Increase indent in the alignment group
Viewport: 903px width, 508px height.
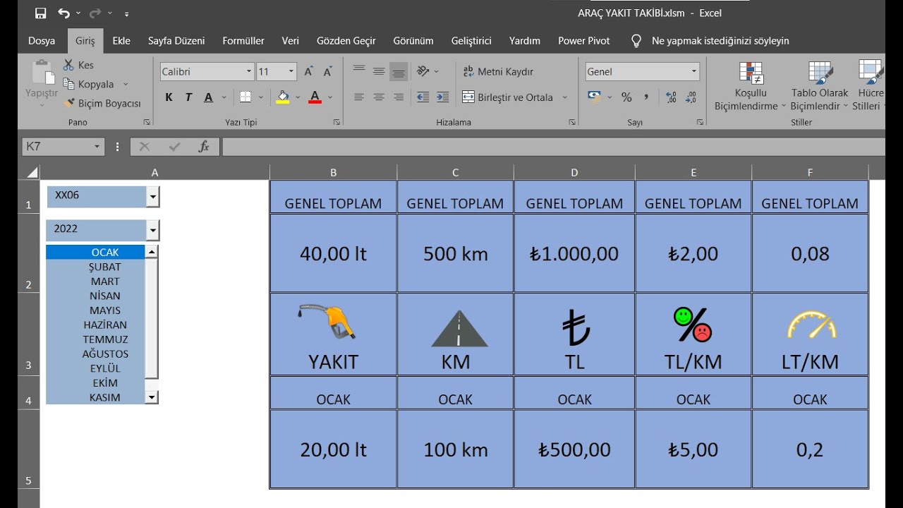click(443, 97)
